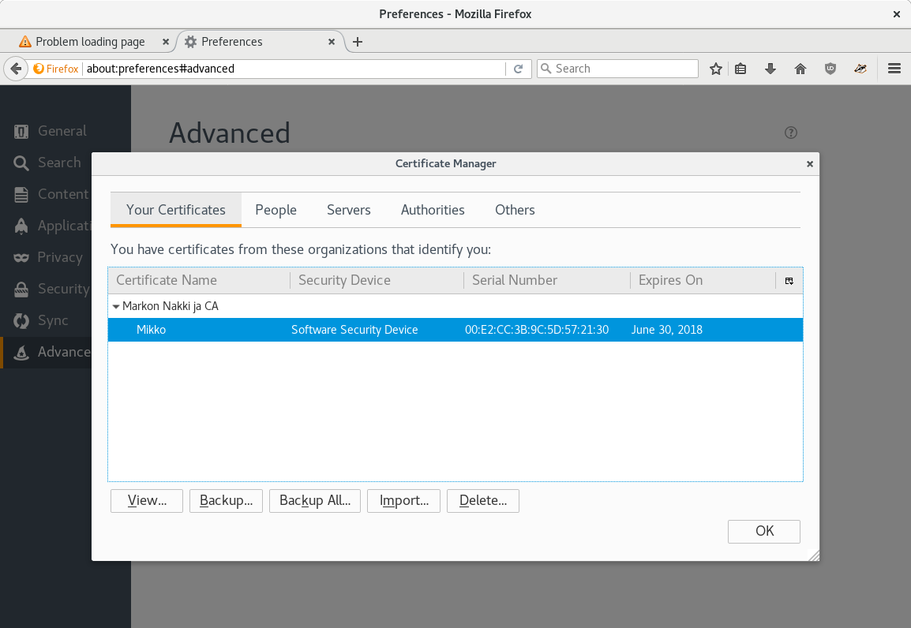This screenshot has height=628, width=911.
Task: Go to the Home page icon
Action: tap(800, 69)
